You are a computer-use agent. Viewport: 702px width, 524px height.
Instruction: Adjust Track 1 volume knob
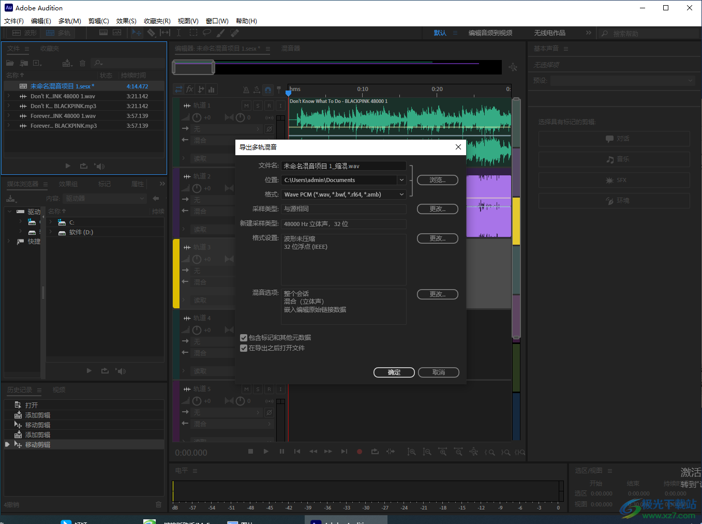pyautogui.click(x=197, y=117)
